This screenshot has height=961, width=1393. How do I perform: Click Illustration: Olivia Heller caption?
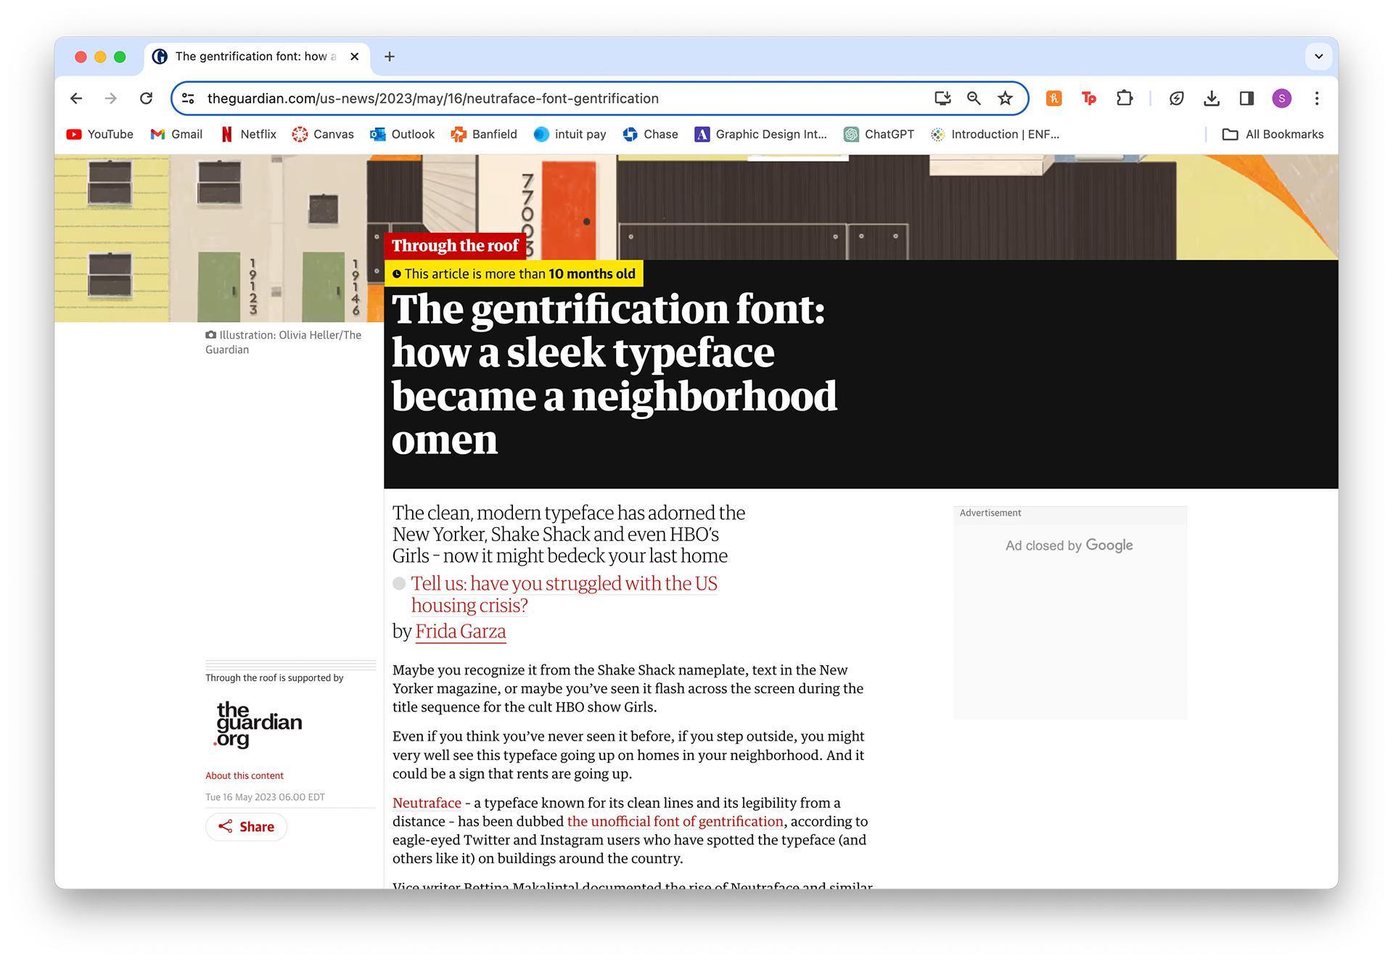click(x=284, y=342)
